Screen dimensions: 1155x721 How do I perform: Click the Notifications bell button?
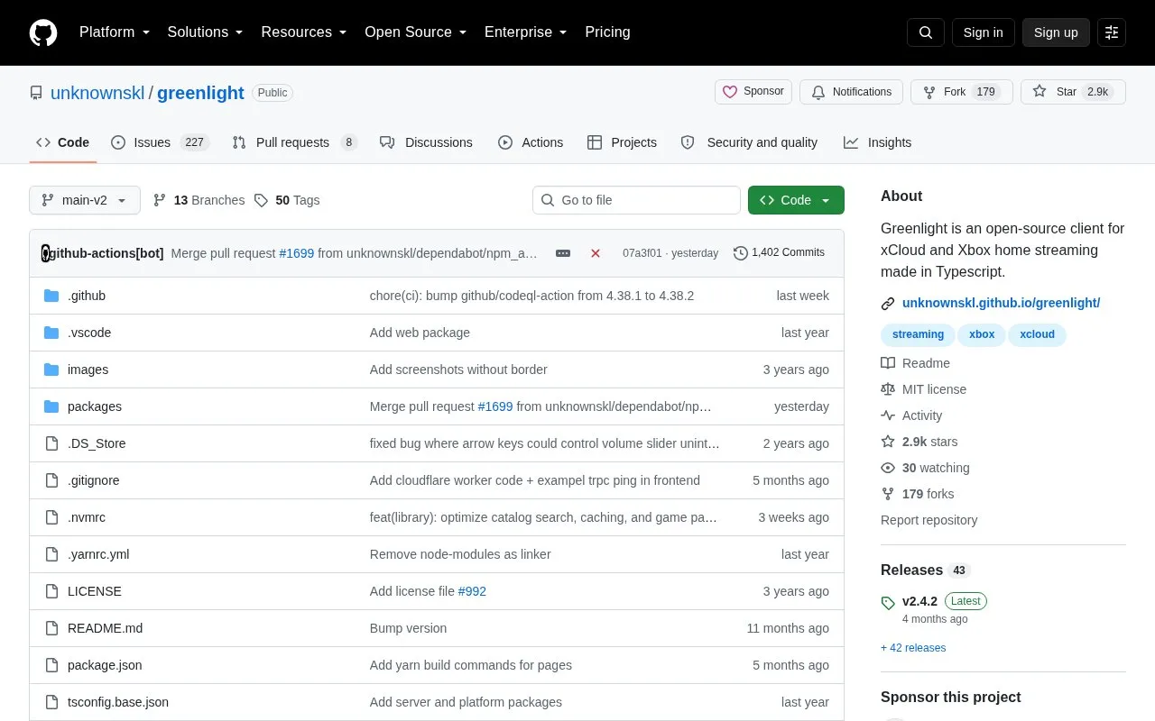[851, 92]
